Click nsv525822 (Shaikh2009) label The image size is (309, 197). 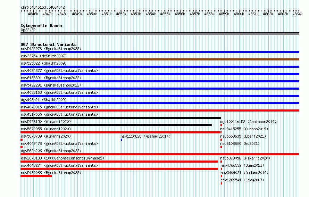(44, 63)
